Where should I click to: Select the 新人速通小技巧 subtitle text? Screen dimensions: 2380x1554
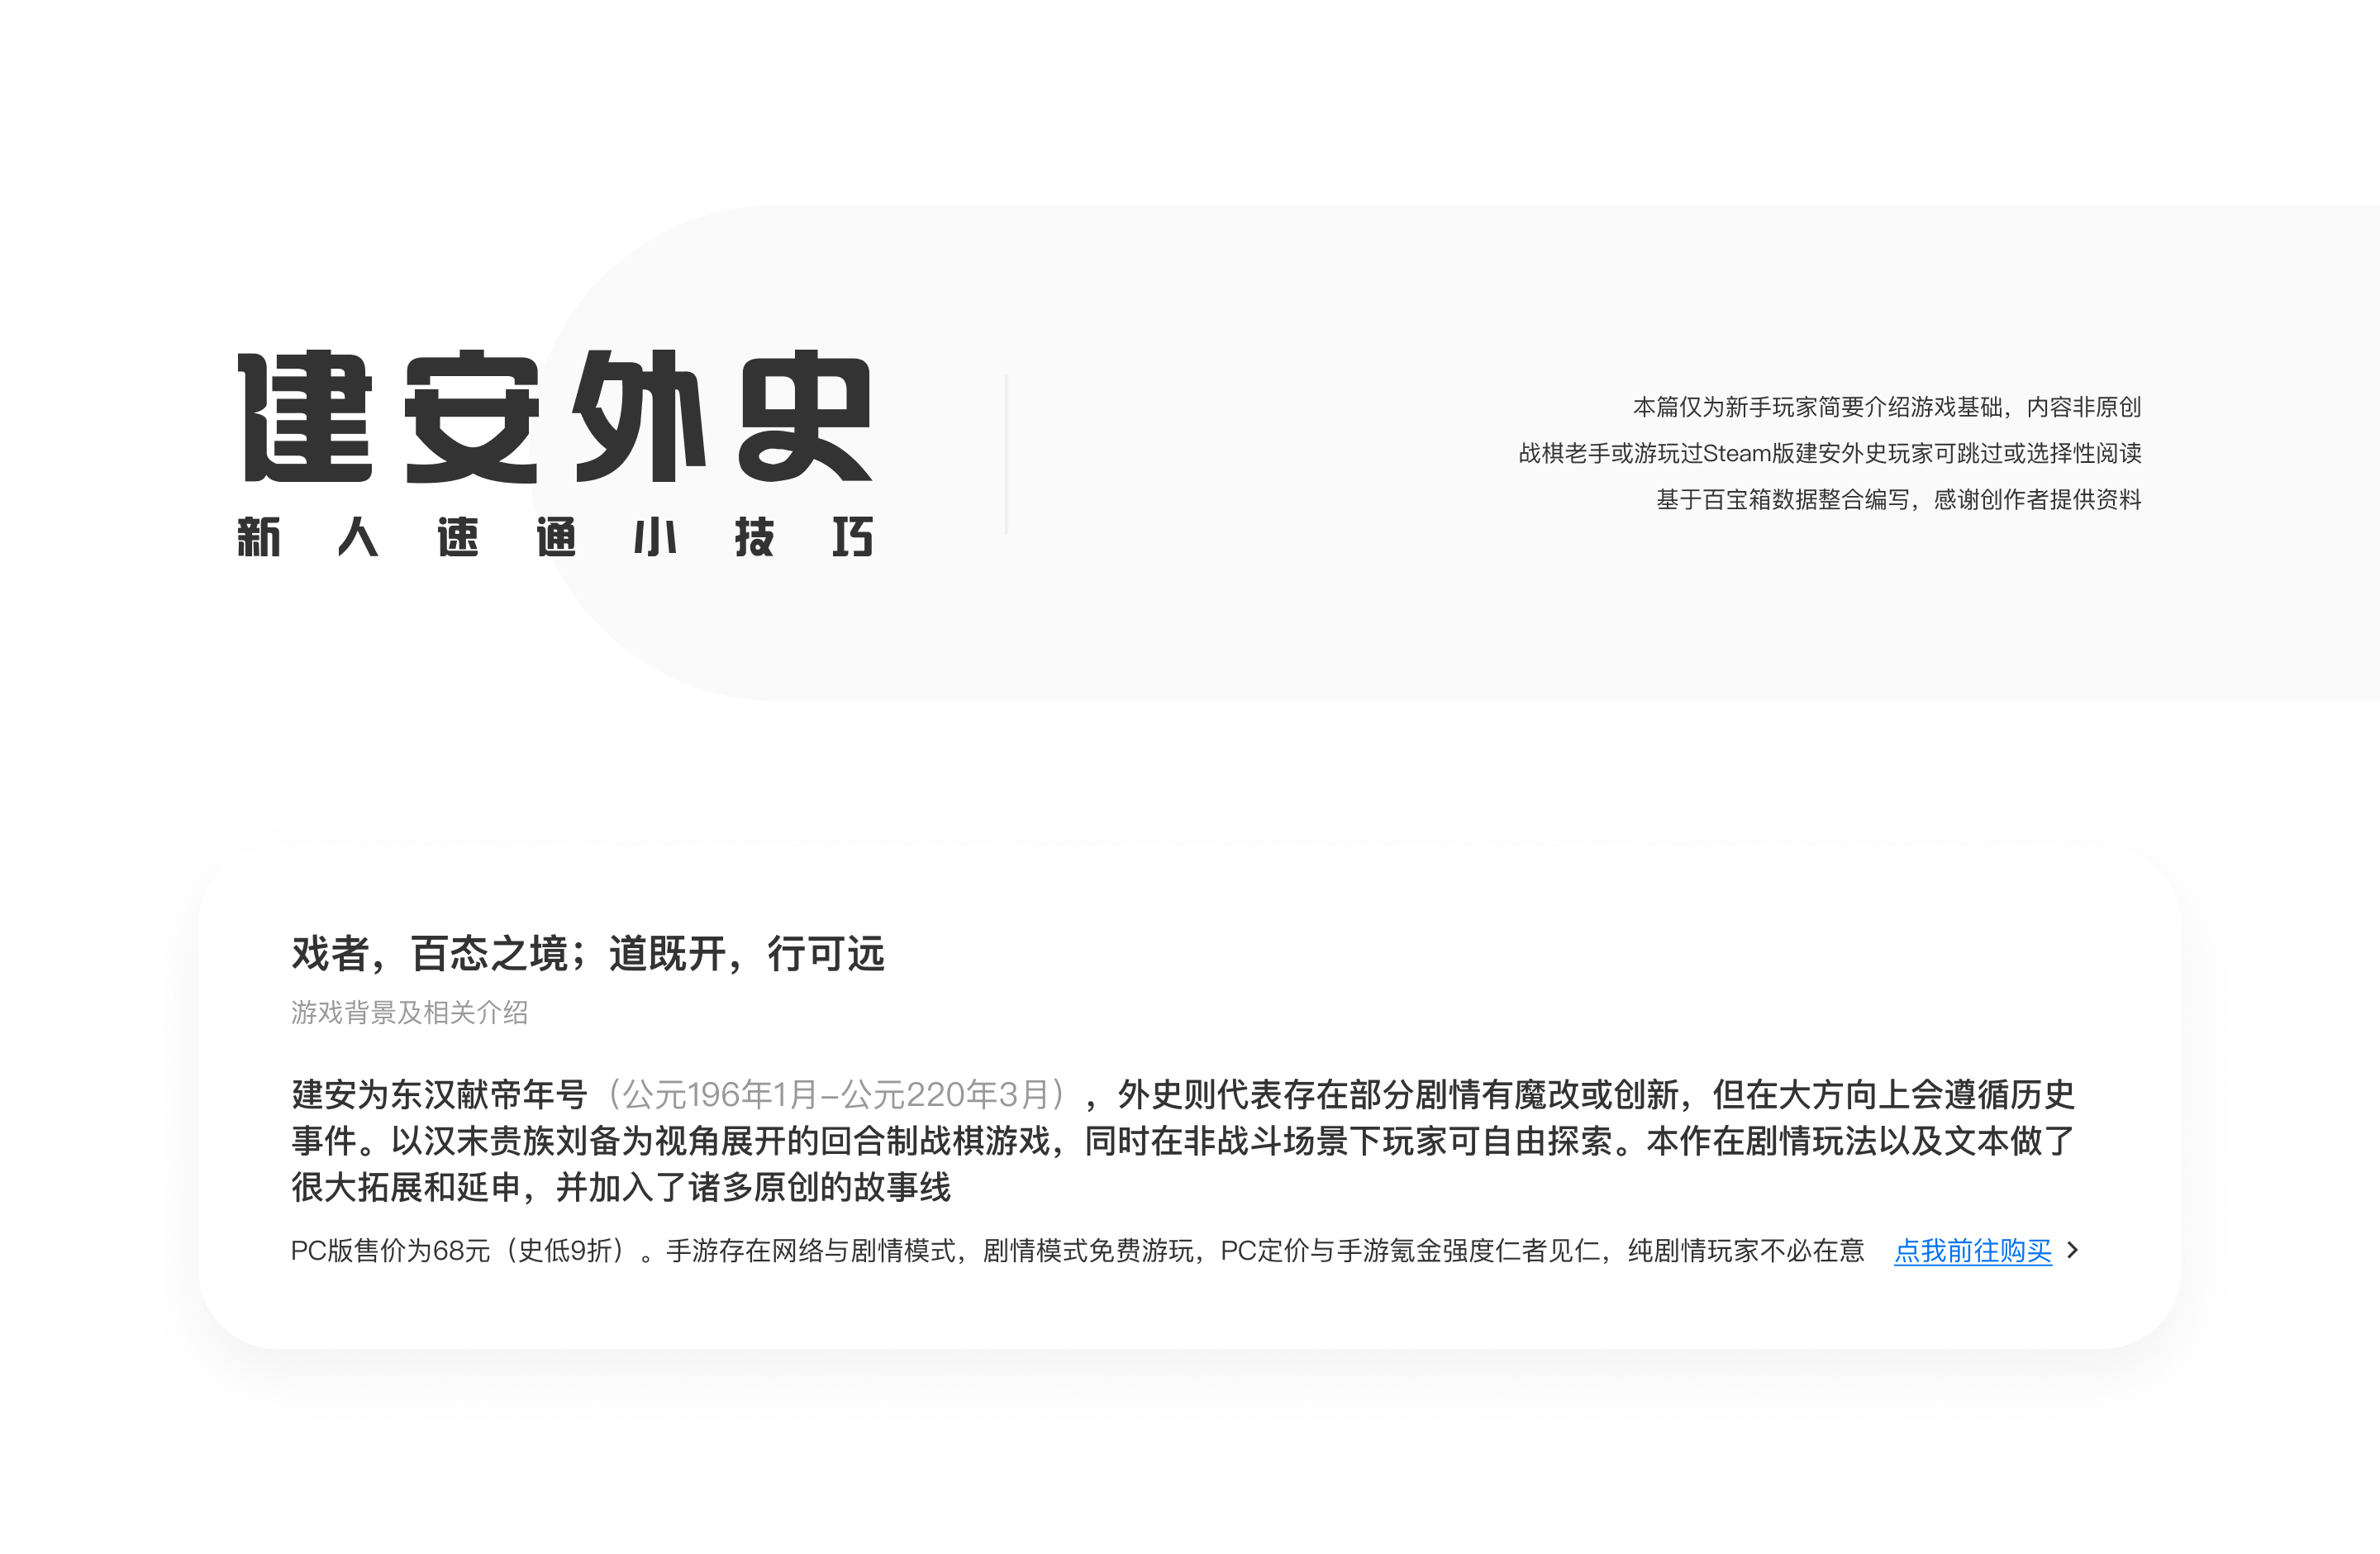pos(555,537)
